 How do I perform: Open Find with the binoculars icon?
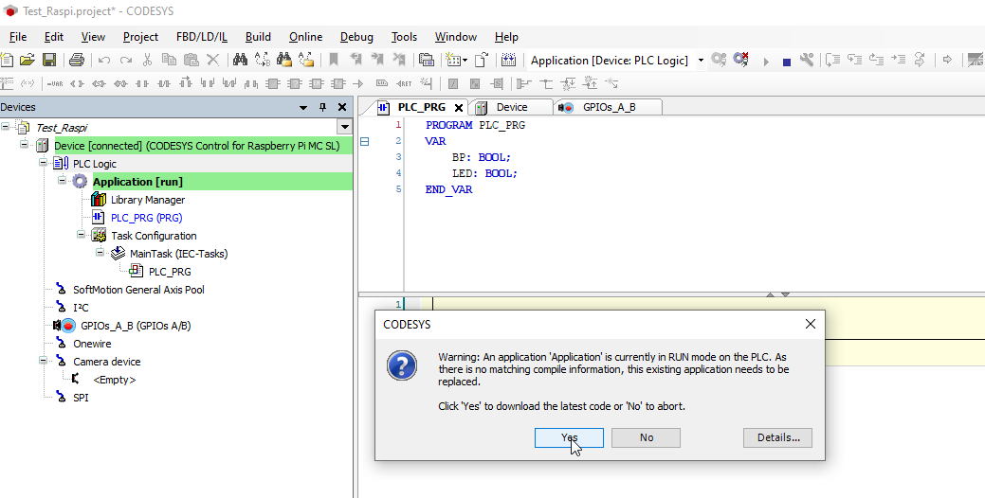[240, 60]
